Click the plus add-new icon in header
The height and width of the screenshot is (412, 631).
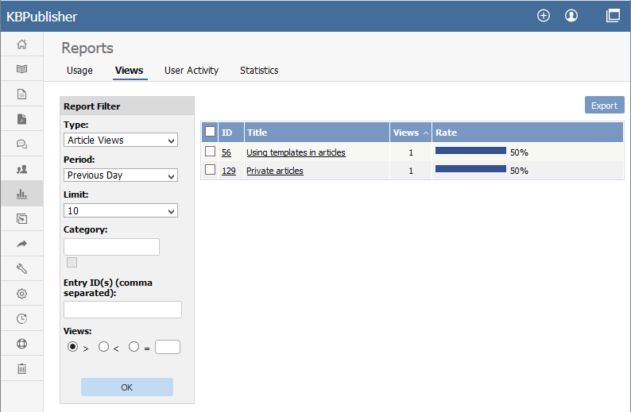coord(544,16)
